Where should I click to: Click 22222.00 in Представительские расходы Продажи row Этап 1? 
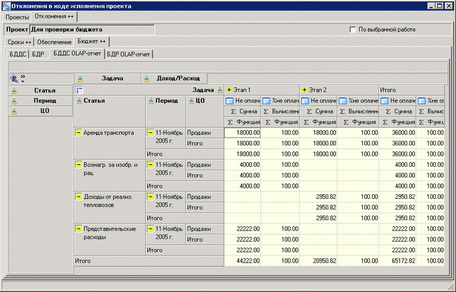[242, 229]
